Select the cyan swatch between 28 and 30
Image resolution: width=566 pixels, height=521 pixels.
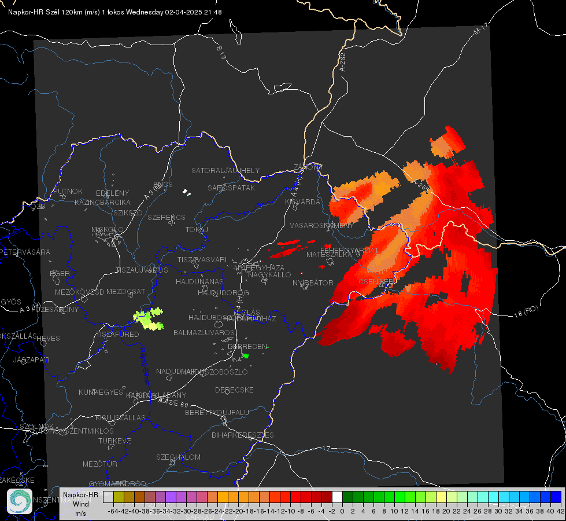(494, 497)
